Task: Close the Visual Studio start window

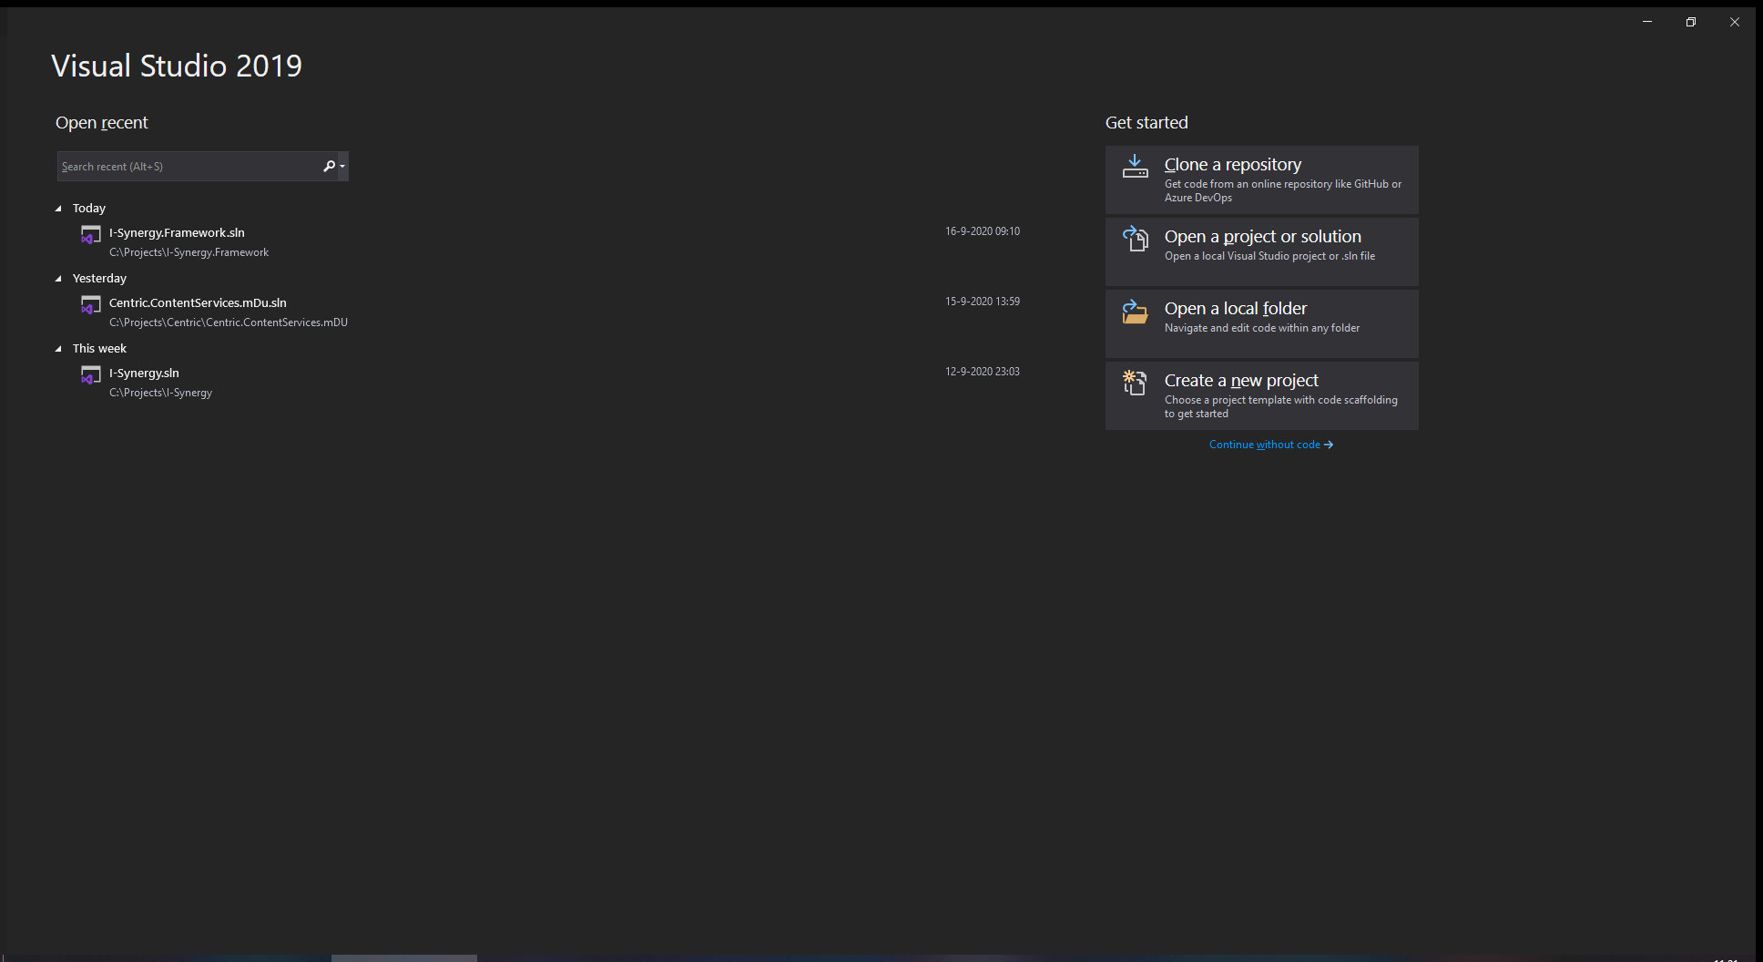Action: (1735, 22)
